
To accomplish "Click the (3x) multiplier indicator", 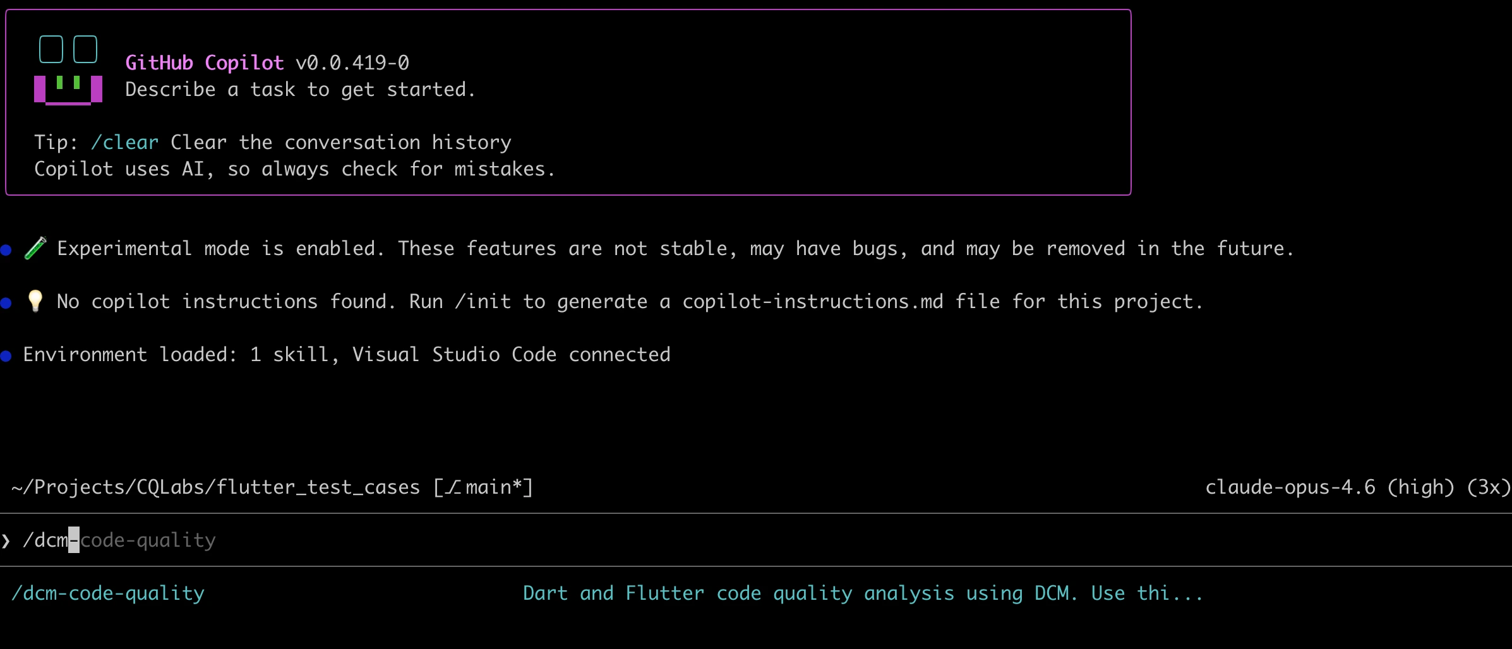I will point(1491,487).
